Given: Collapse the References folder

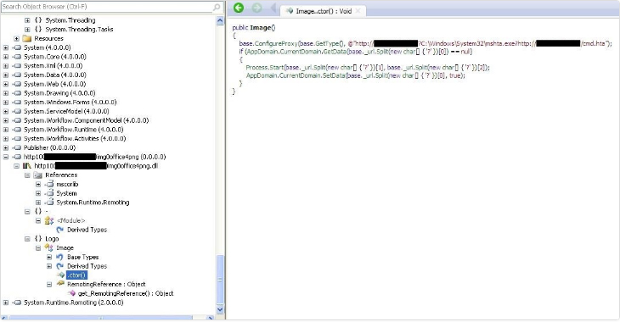Looking at the screenshot, I should (27, 175).
